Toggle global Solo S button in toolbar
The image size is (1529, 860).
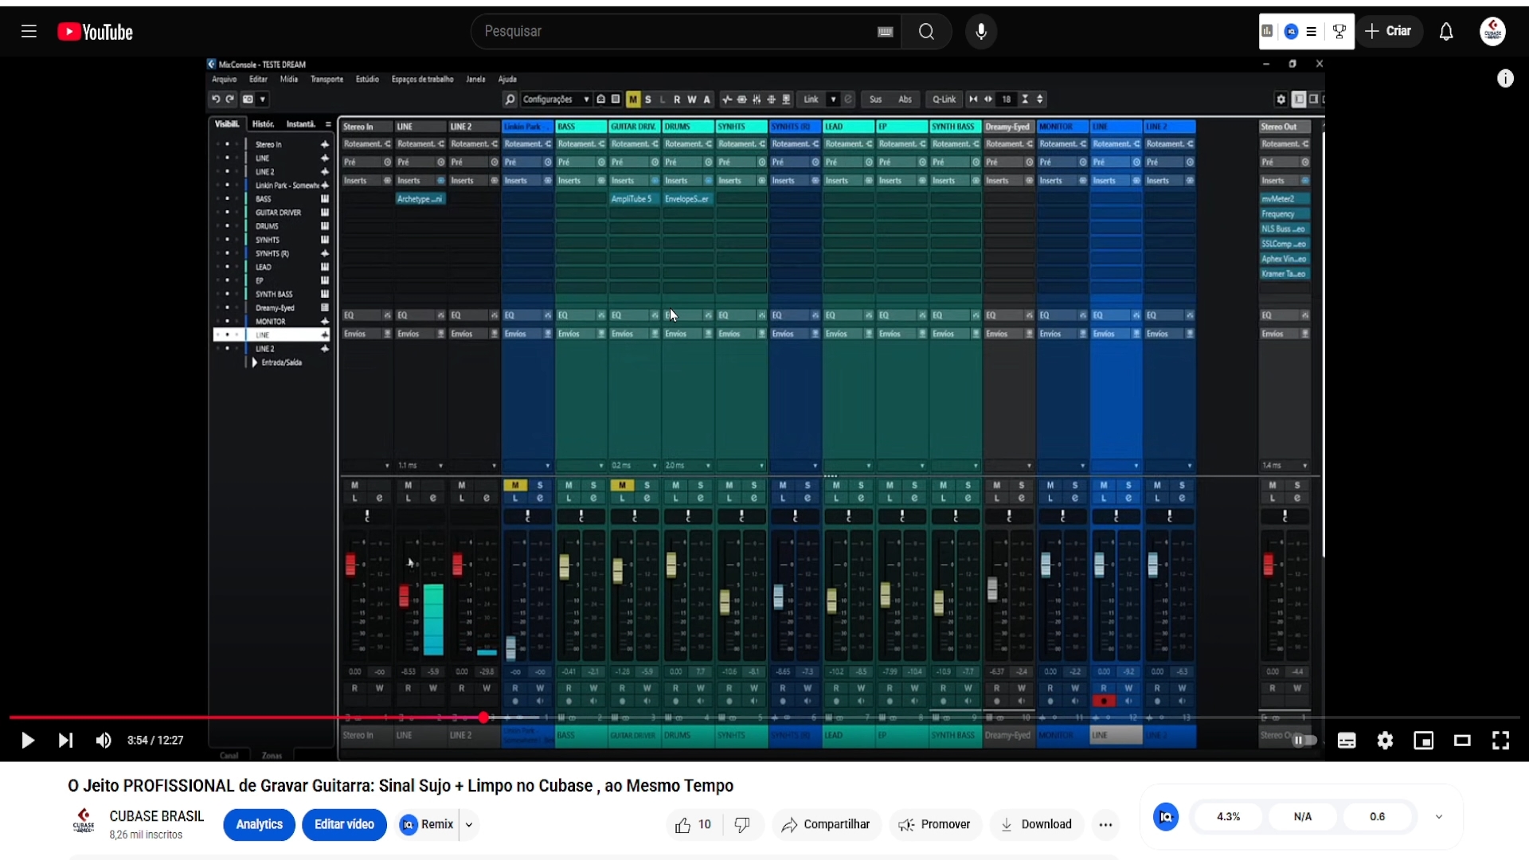648,100
